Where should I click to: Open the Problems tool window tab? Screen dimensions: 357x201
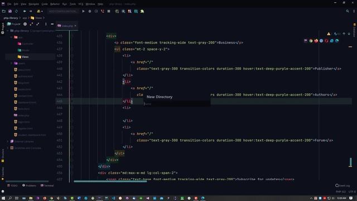tap(29, 185)
